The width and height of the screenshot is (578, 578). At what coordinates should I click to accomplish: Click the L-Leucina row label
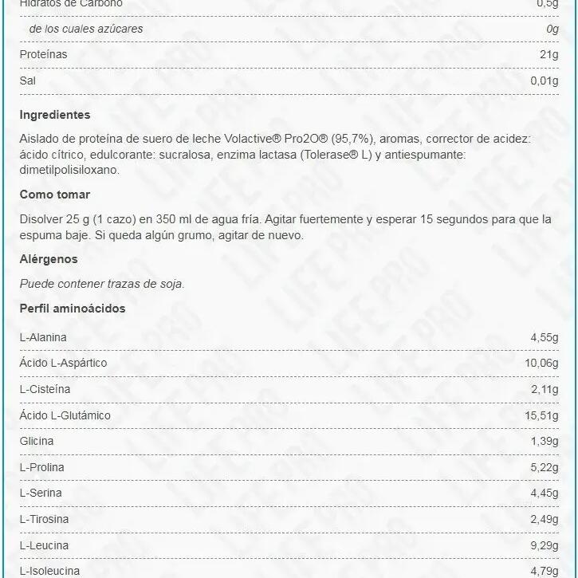[44, 545]
